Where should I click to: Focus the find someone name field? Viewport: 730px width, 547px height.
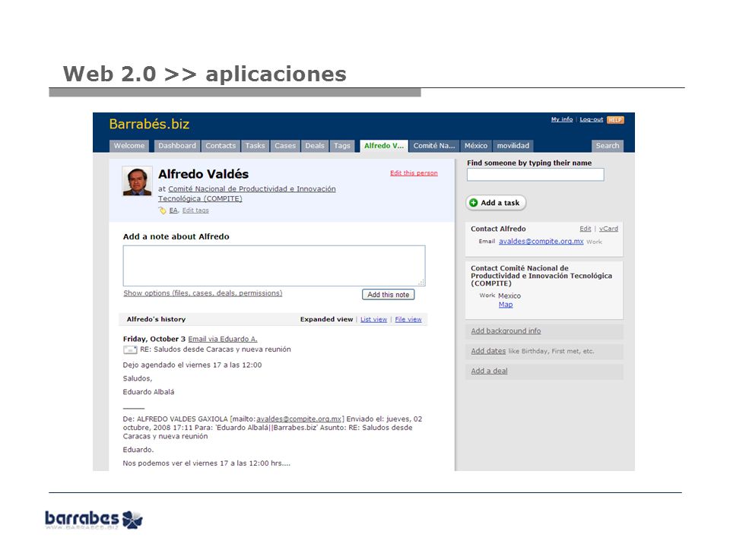pos(535,175)
